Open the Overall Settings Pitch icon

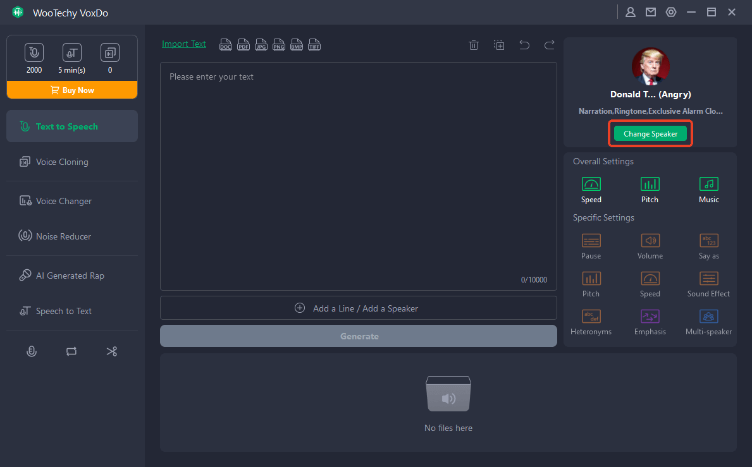click(x=650, y=185)
